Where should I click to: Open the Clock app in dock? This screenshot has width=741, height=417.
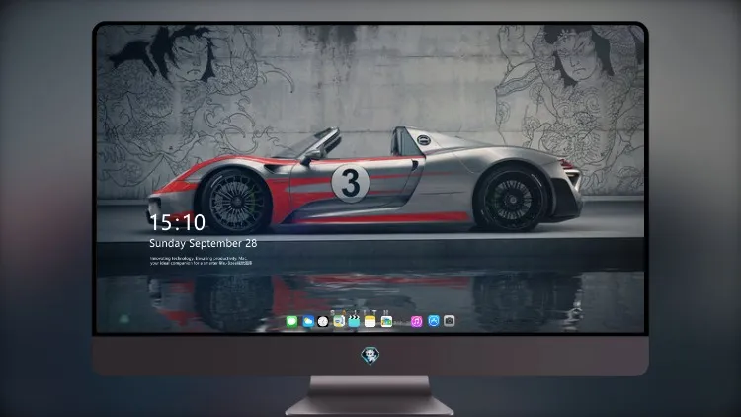point(323,321)
